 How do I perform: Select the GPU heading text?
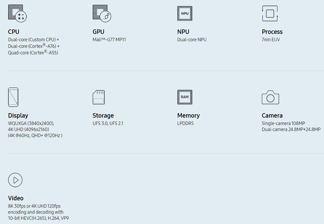click(x=98, y=32)
